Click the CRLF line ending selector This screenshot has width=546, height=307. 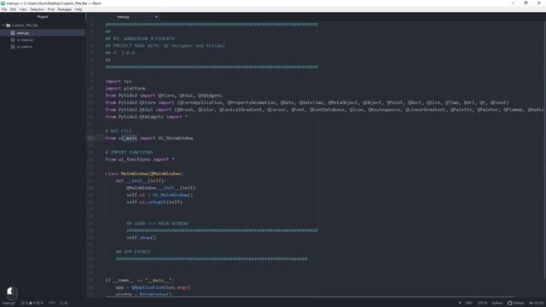pos(469,304)
